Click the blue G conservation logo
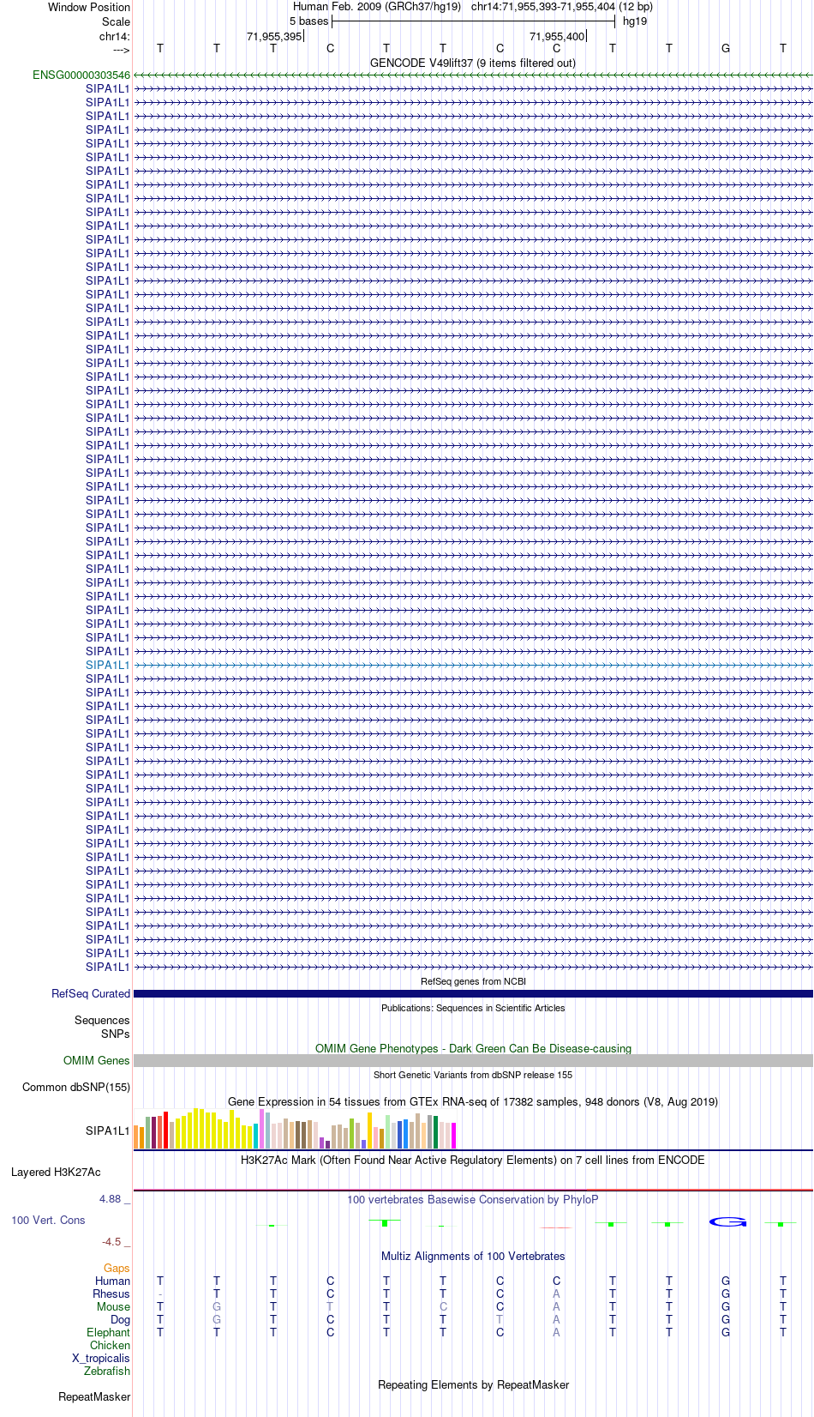 (x=728, y=1221)
